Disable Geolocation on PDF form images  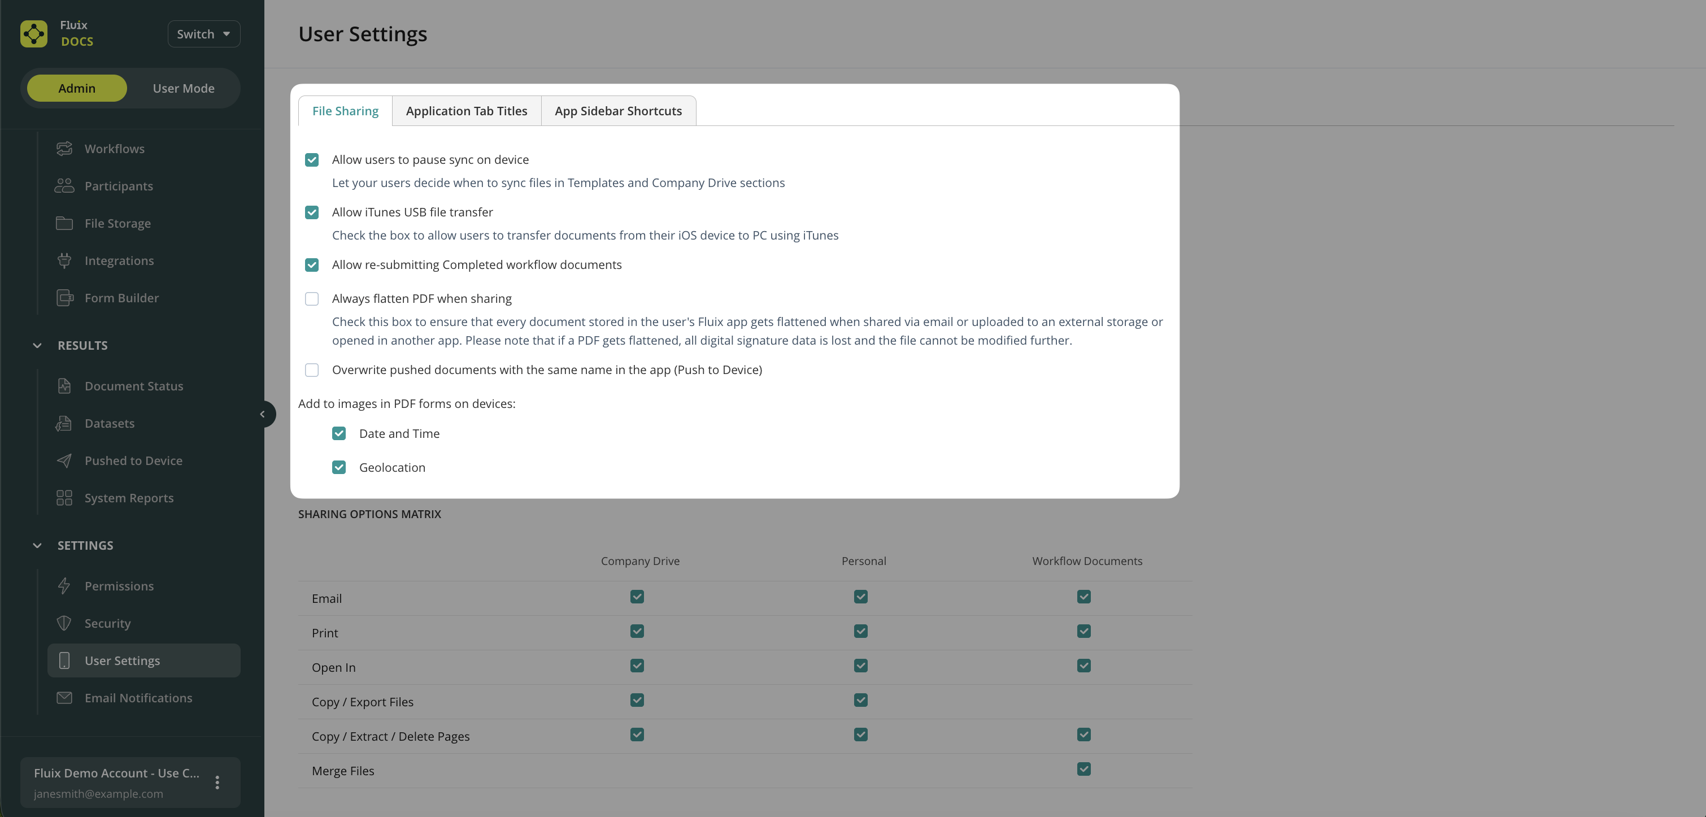339,467
